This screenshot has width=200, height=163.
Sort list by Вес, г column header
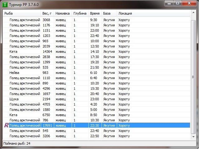(x=47, y=13)
